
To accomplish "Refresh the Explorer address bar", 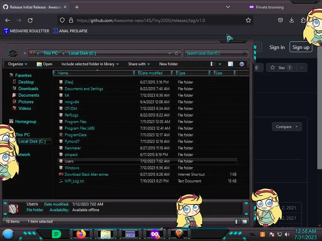I will coord(176,53).
